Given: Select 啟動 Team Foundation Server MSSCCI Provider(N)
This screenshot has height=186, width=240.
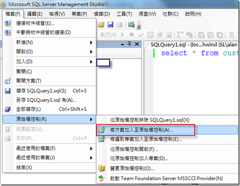Looking at the screenshot, I should point(167,178).
